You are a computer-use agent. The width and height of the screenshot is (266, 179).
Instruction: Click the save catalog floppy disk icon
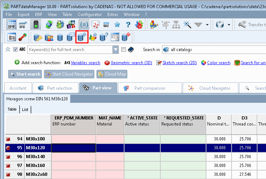point(71,25)
